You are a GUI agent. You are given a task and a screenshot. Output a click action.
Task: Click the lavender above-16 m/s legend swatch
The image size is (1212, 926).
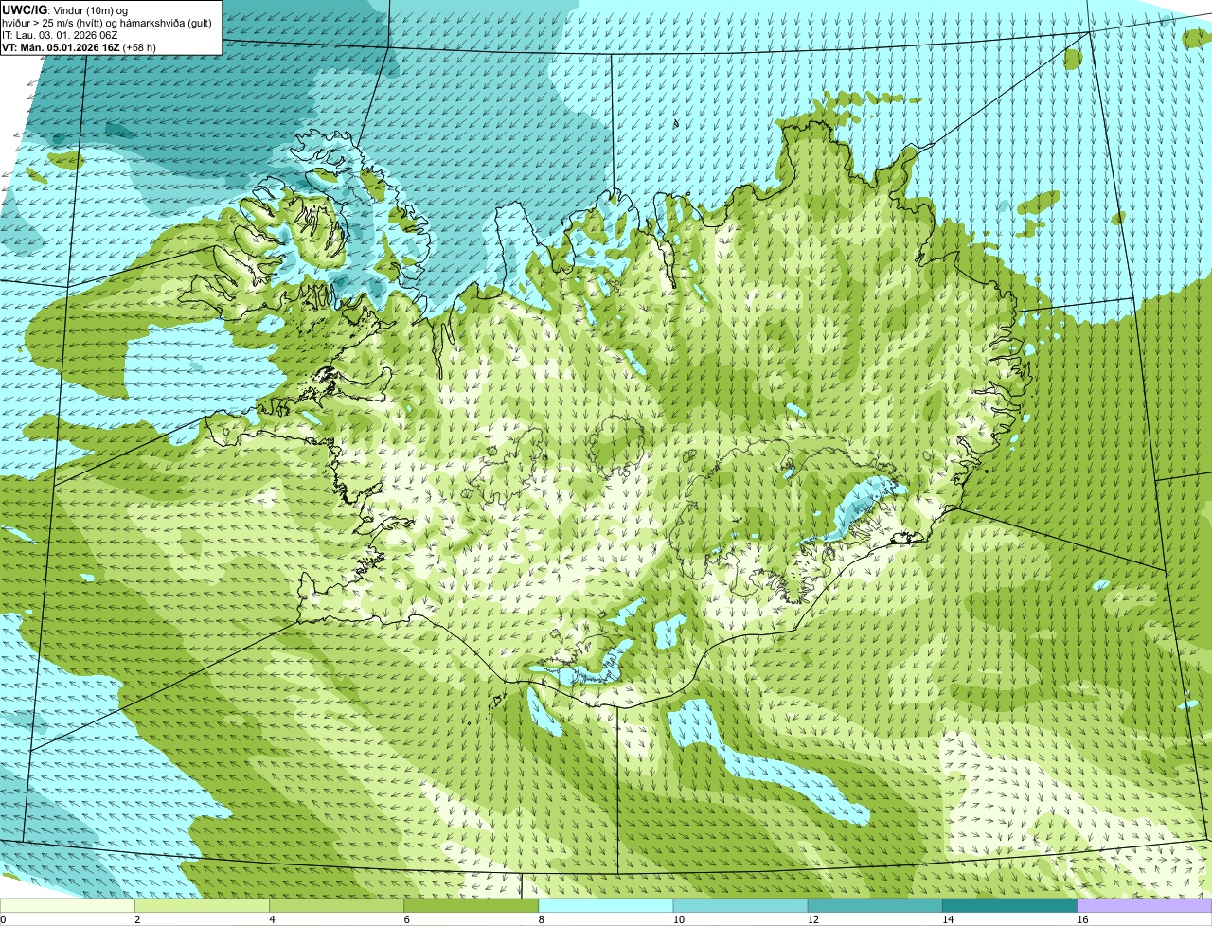point(1144,905)
